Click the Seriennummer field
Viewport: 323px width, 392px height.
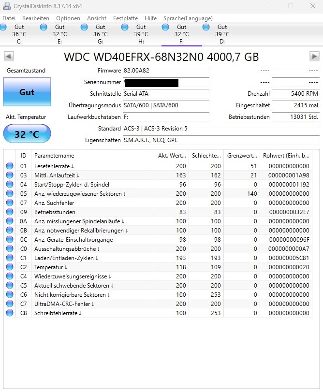166,82
